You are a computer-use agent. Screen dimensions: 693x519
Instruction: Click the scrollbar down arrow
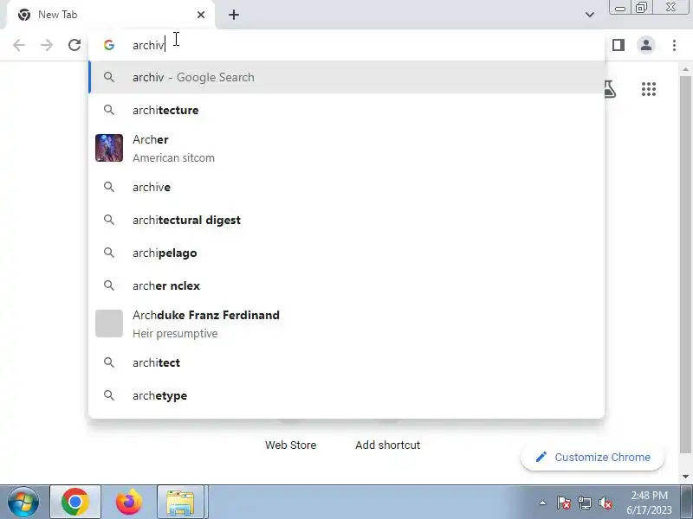coord(685,477)
